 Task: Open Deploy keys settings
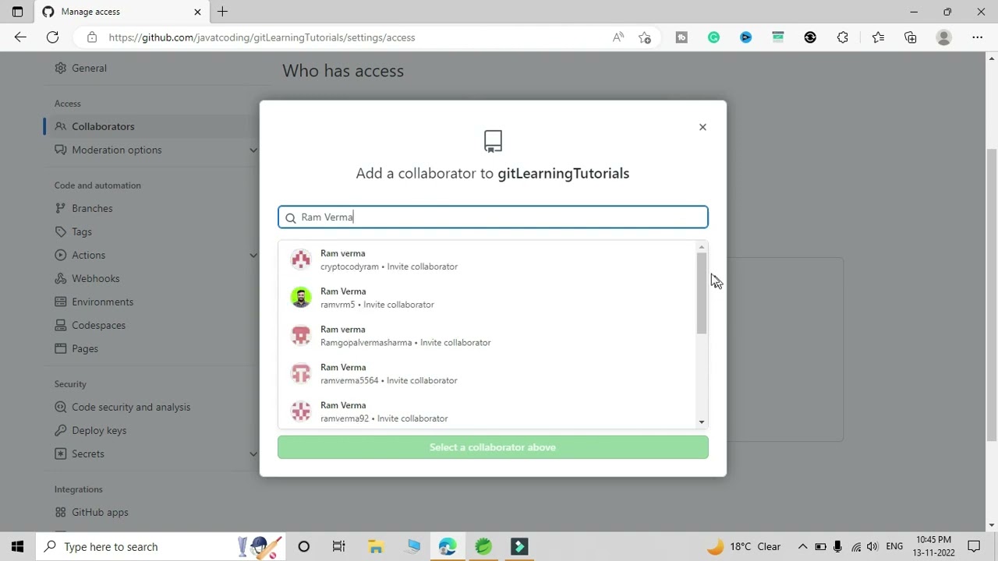tap(98, 430)
